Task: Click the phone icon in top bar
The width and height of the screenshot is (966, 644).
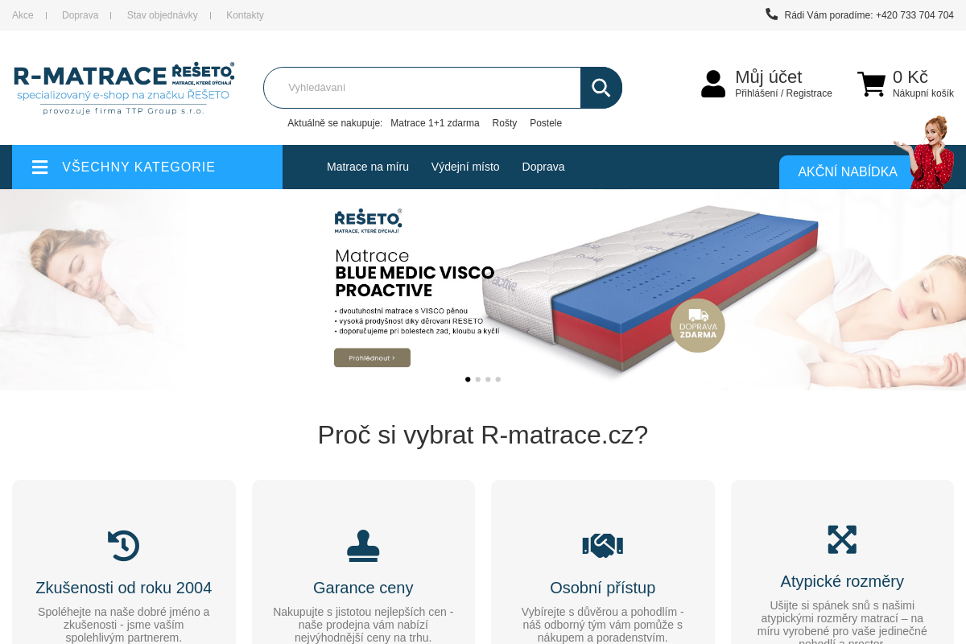Action: [x=771, y=14]
